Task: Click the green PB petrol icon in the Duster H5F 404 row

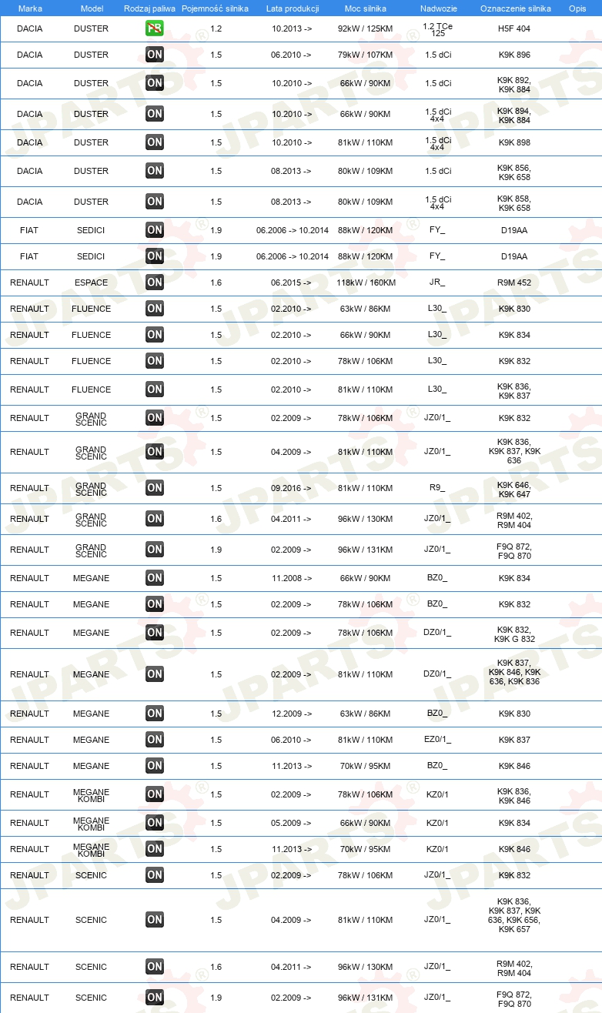Action: pos(155,28)
